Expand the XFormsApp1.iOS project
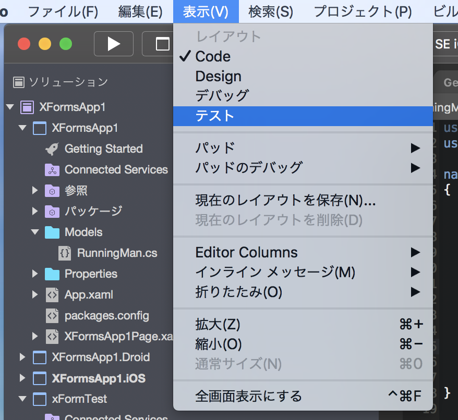The height and width of the screenshot is (420, 458). tap(22, 378)
